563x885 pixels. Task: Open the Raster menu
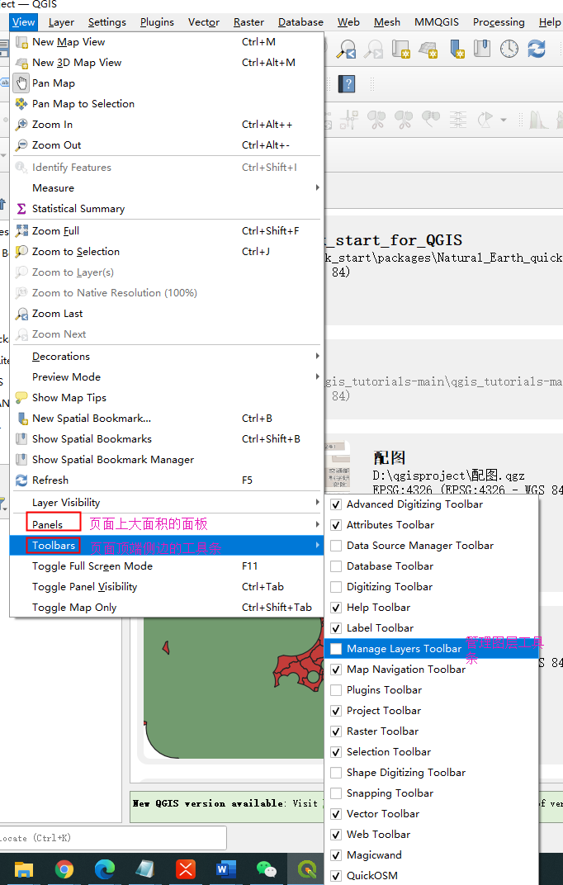point(248,22)
